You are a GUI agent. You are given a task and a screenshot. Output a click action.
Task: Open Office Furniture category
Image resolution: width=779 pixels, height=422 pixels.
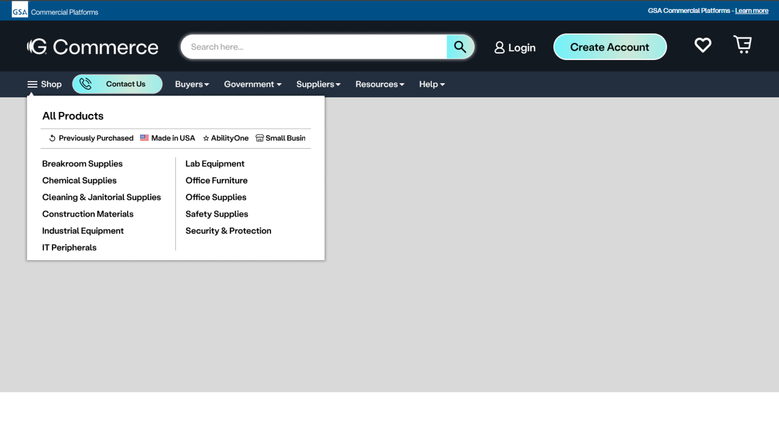pos(216,181)
